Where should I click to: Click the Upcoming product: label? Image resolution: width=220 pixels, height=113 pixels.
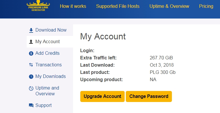101,80
